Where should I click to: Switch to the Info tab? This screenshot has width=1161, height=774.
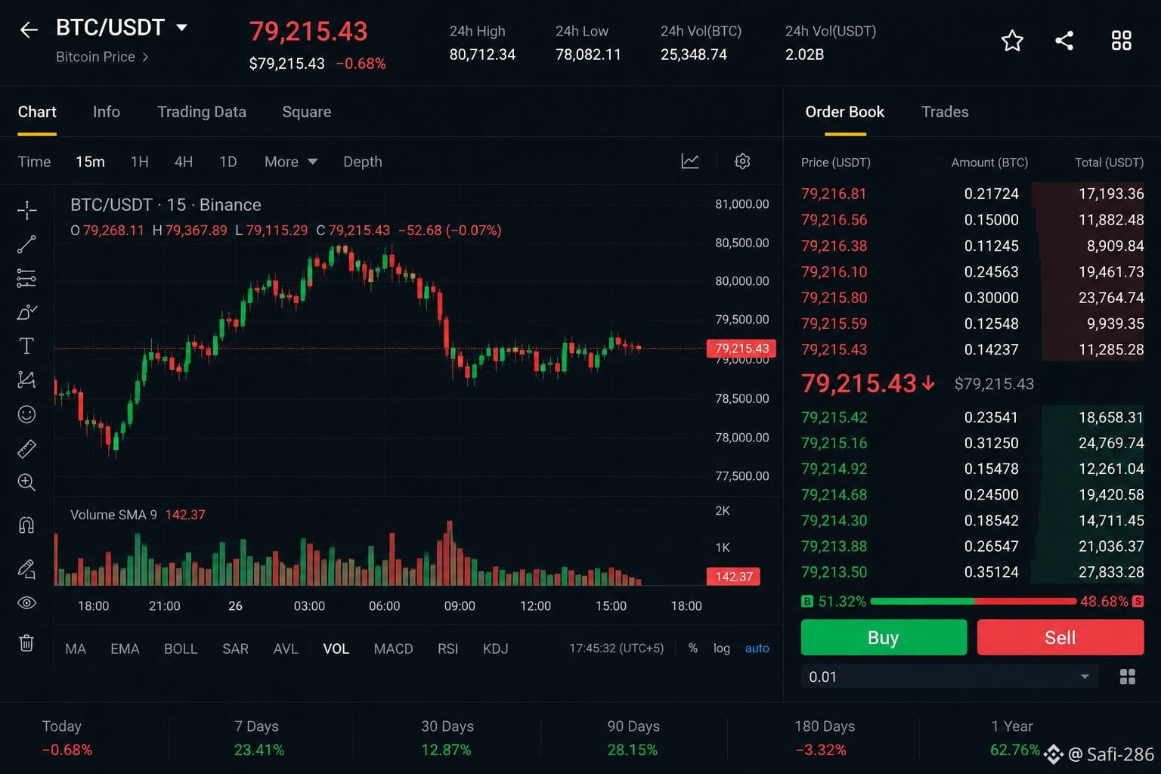pos(107,112)
